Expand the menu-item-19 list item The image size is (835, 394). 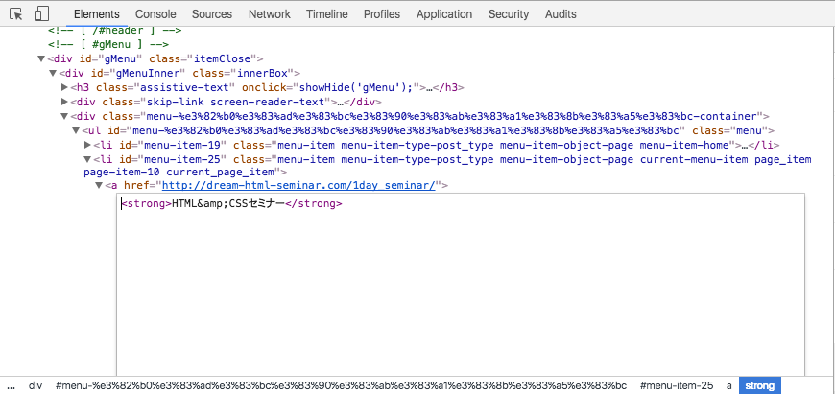point(88,145)
